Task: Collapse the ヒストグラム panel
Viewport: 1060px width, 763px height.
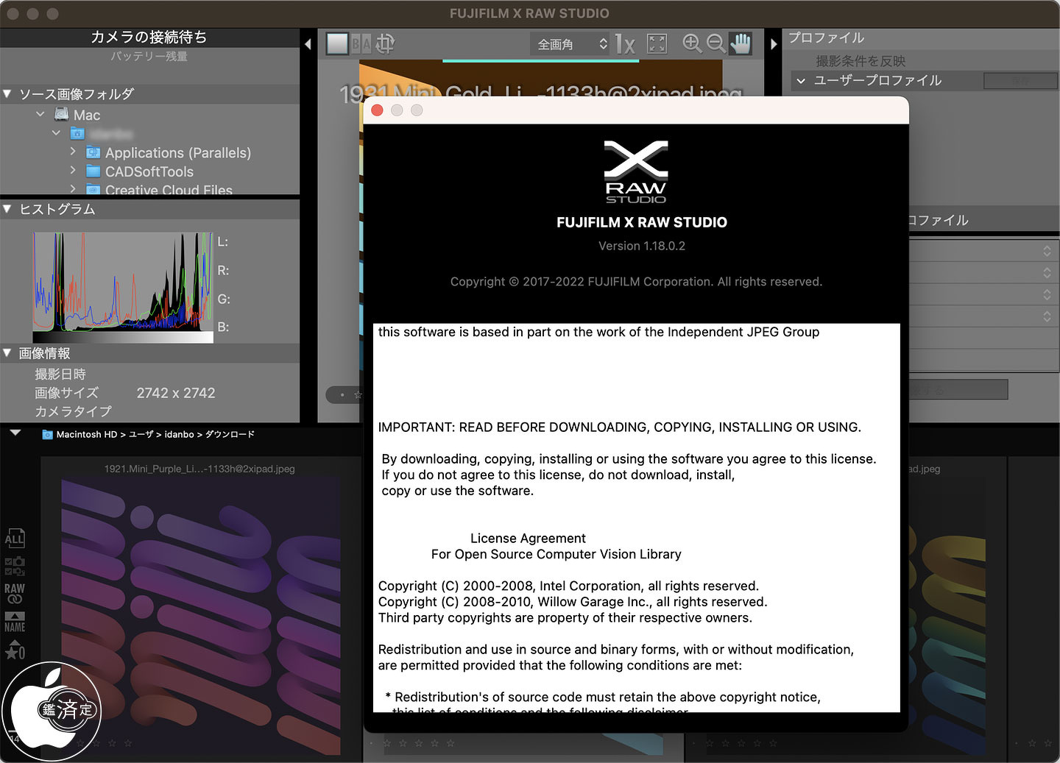Action: click(7, 209)
